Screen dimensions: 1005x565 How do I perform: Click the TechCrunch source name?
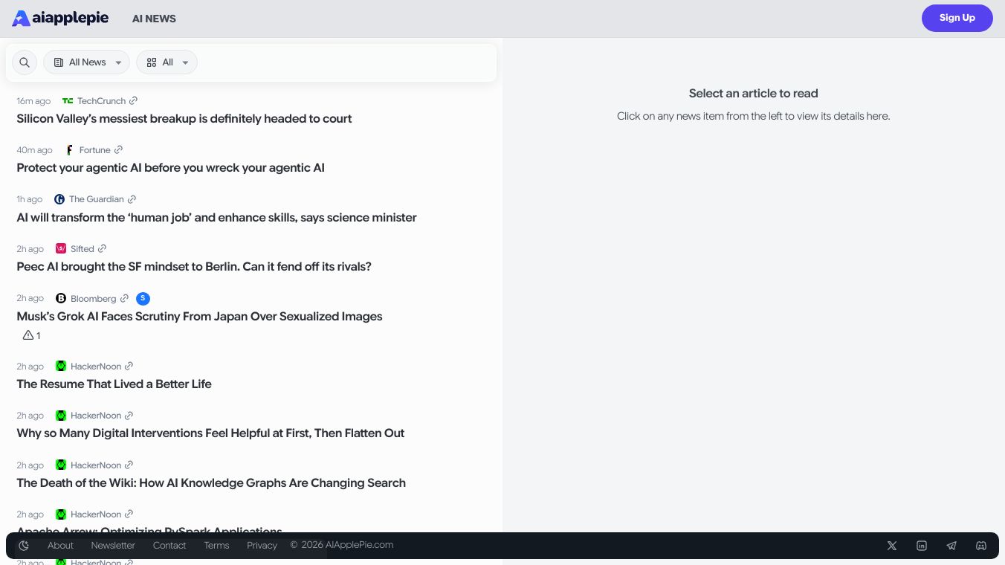tap(102, 101)
